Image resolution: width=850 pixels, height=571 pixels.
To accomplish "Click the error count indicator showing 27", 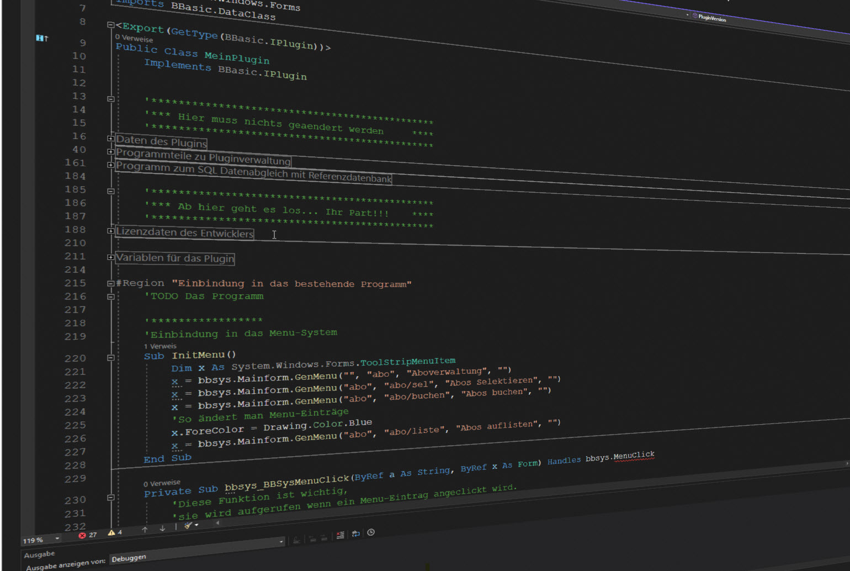I will point(87,535).
